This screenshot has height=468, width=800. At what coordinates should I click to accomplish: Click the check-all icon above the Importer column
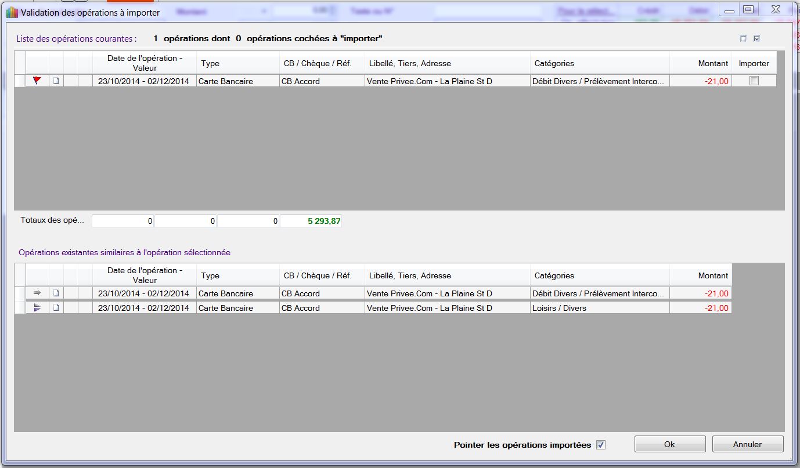point(756,39)
